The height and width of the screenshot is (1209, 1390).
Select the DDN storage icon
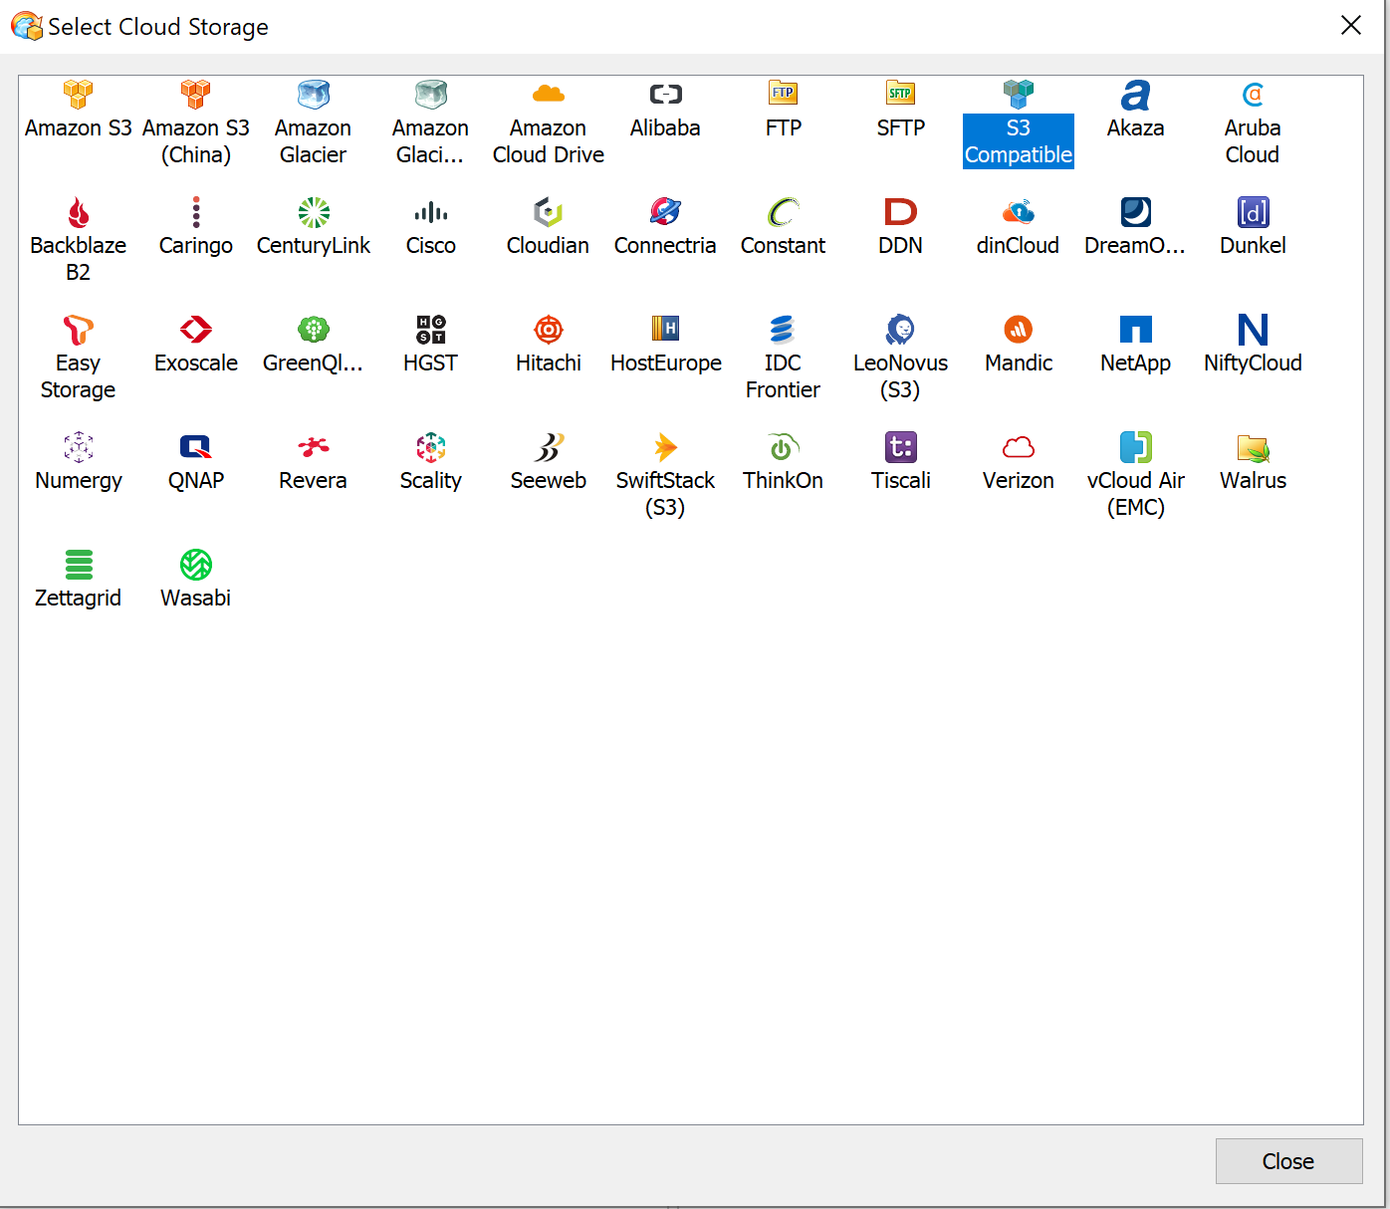(x=900, y=212)
